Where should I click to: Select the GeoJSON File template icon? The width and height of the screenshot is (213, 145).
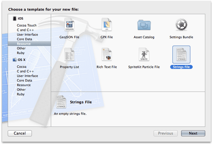[x=69, y=26]
